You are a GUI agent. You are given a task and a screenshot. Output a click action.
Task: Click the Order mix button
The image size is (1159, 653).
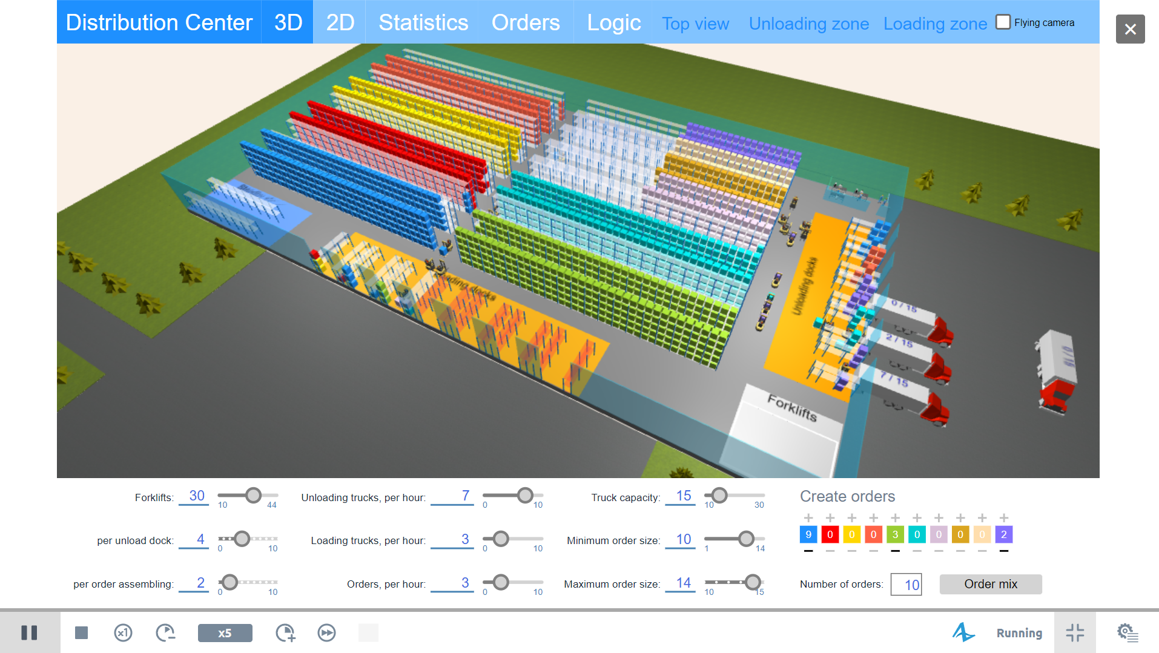click(x=990, y=584)
